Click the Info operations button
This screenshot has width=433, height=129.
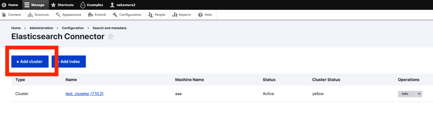407,94
